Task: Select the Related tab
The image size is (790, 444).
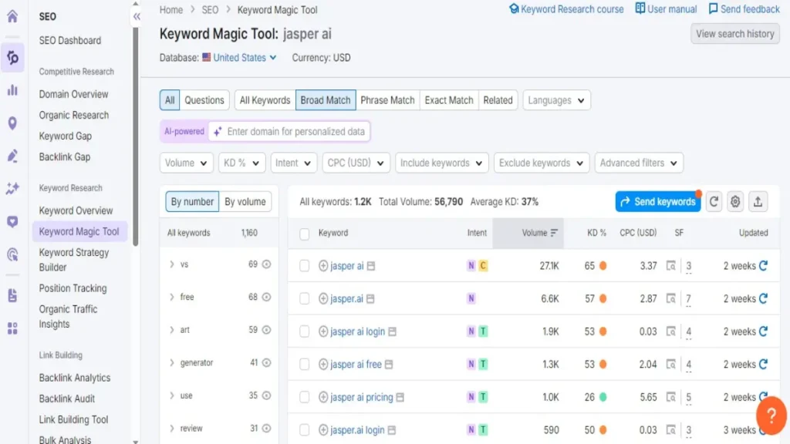Action: point(498,100)
